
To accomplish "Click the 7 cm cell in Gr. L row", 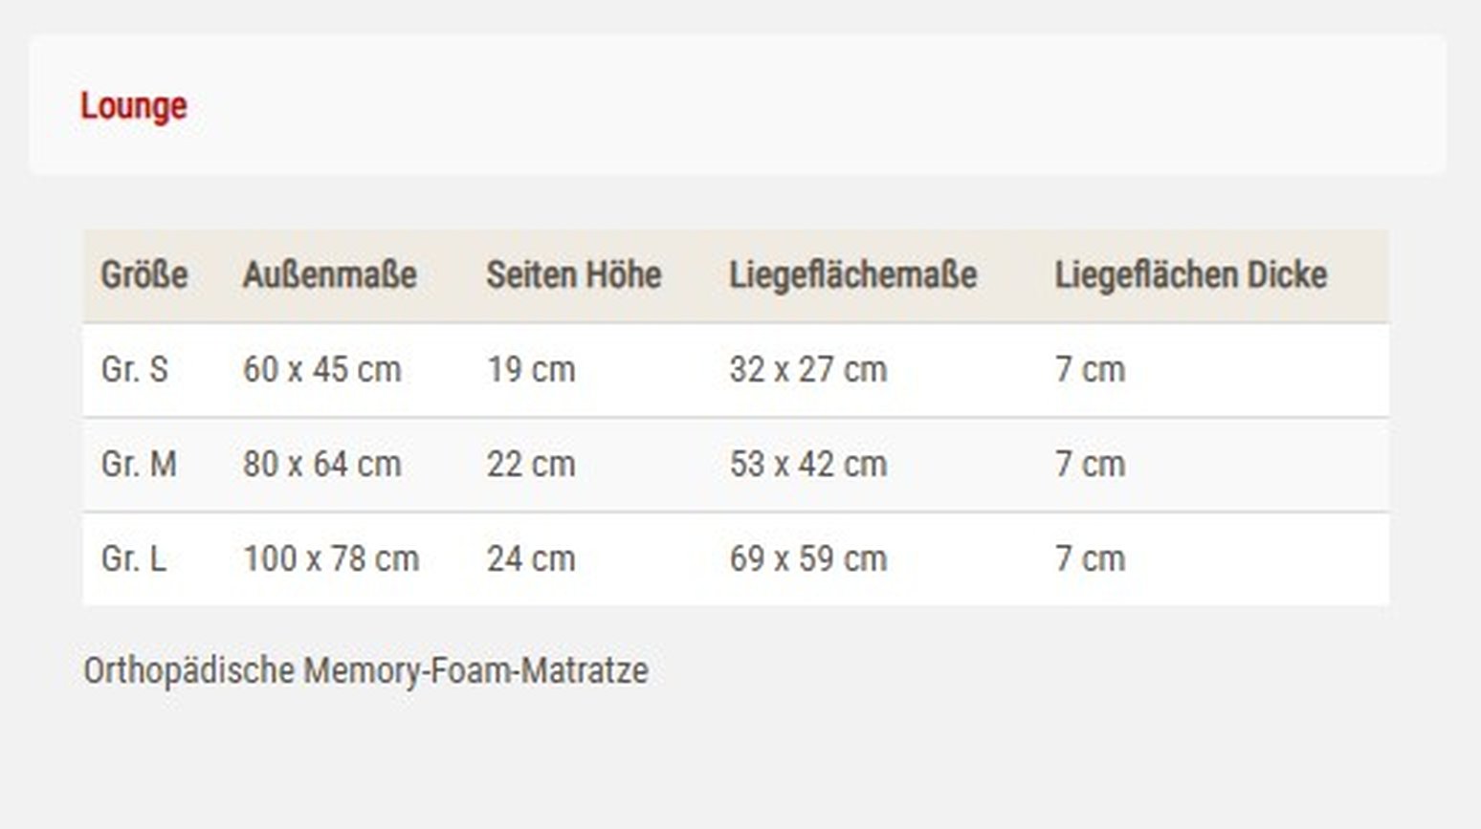I will click(1090, 558).
